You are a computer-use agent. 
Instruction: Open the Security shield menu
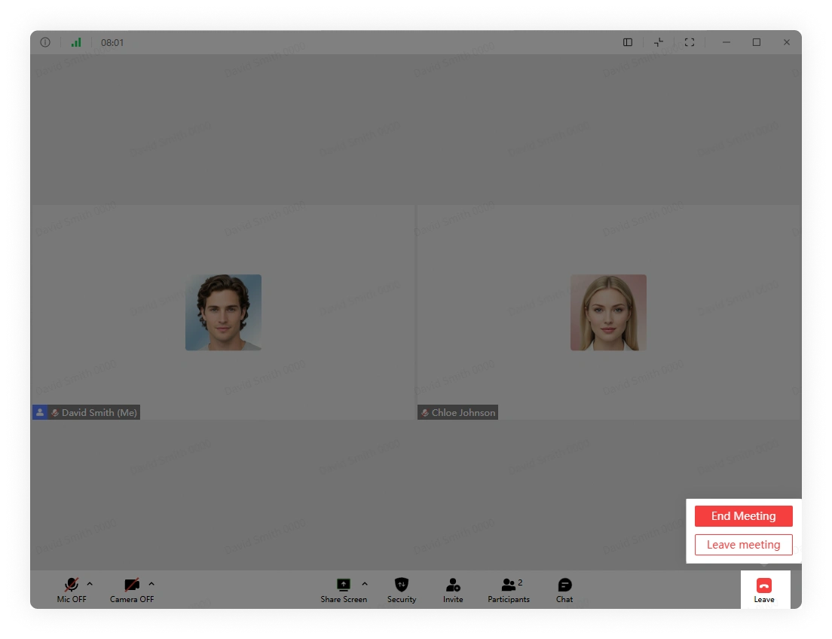coord(402,590)
